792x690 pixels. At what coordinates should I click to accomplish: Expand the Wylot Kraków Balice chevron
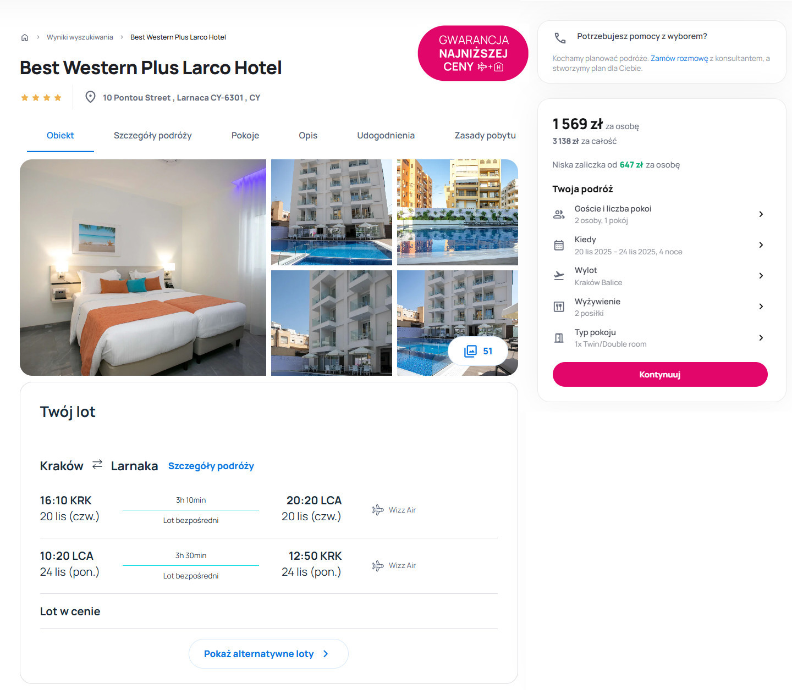(761, 276)
